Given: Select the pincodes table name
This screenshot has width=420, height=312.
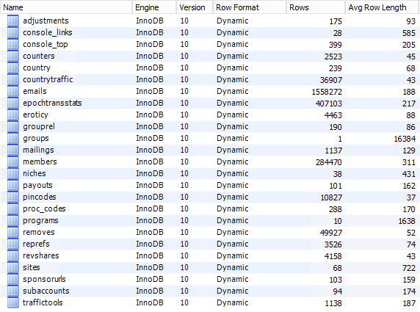Looking at the screenshot, I should (40, 197).
